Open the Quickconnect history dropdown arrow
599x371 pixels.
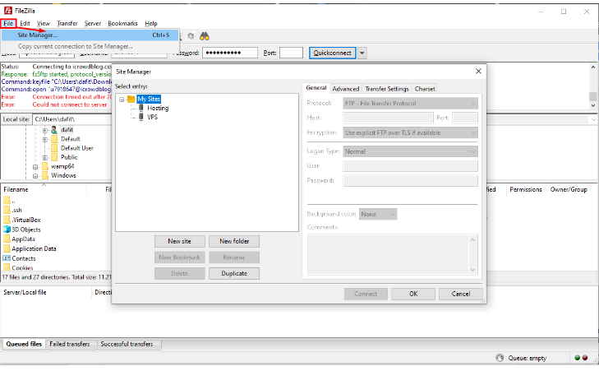coord(362,53)
